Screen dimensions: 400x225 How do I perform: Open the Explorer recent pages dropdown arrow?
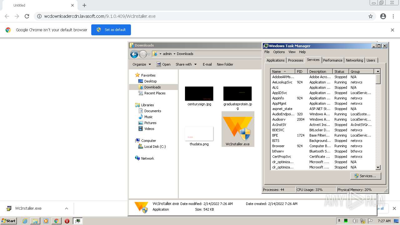[149, 54]
